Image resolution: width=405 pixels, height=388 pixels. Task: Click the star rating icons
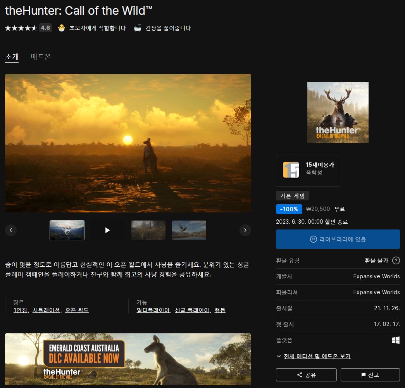click(21, 28)
